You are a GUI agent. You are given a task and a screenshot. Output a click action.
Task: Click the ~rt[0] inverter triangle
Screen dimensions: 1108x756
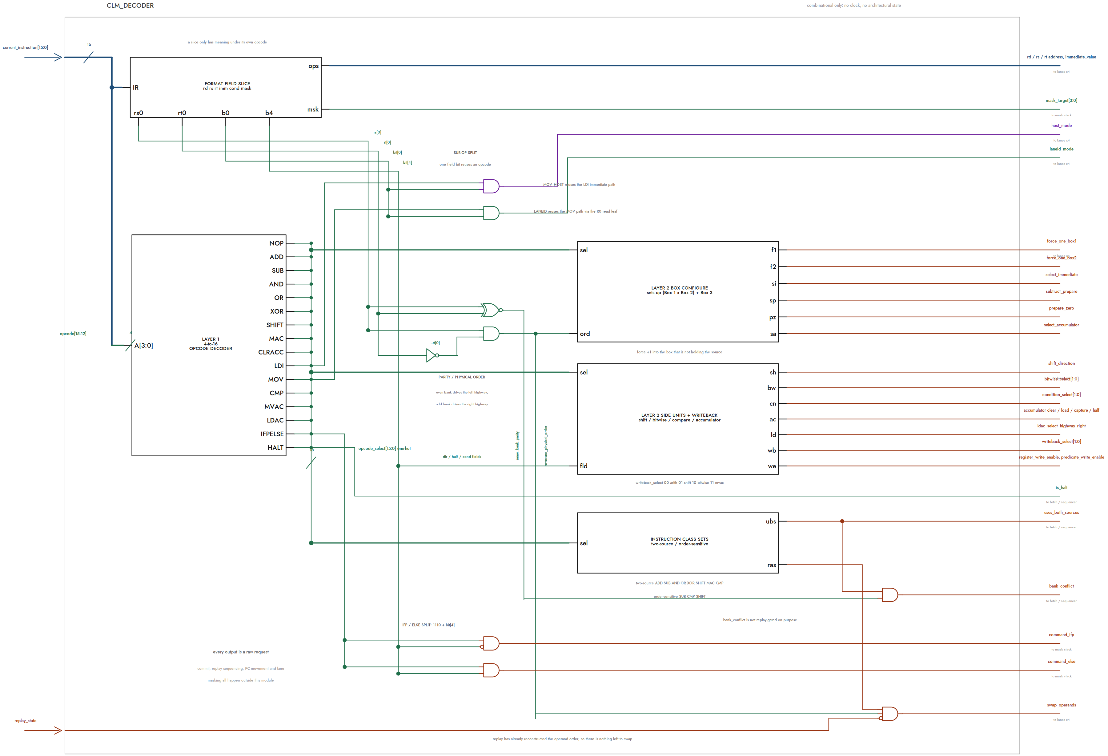[x=432, y=355]
